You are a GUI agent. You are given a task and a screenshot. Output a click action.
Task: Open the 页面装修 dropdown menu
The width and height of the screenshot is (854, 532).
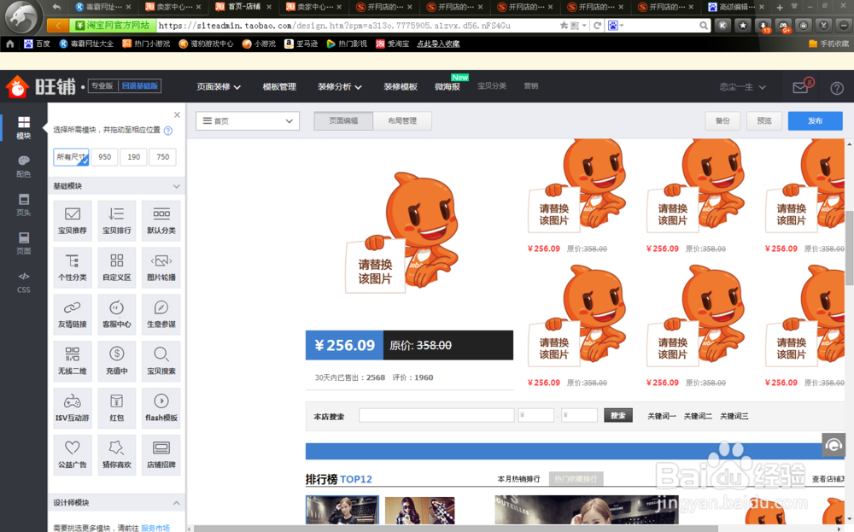(x=219, y=86)
